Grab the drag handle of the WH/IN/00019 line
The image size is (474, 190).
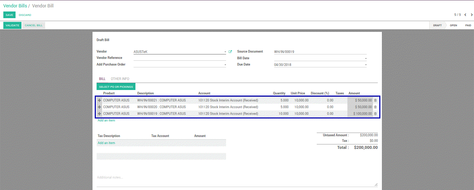[99, 114]
